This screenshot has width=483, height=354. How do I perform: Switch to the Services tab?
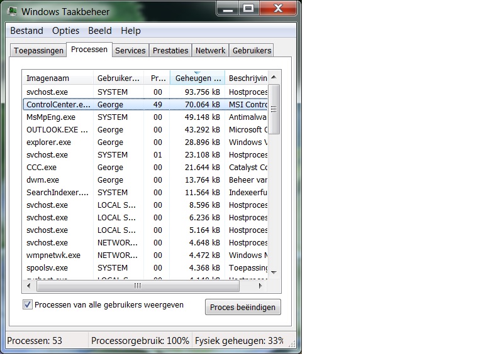(130, 50)
